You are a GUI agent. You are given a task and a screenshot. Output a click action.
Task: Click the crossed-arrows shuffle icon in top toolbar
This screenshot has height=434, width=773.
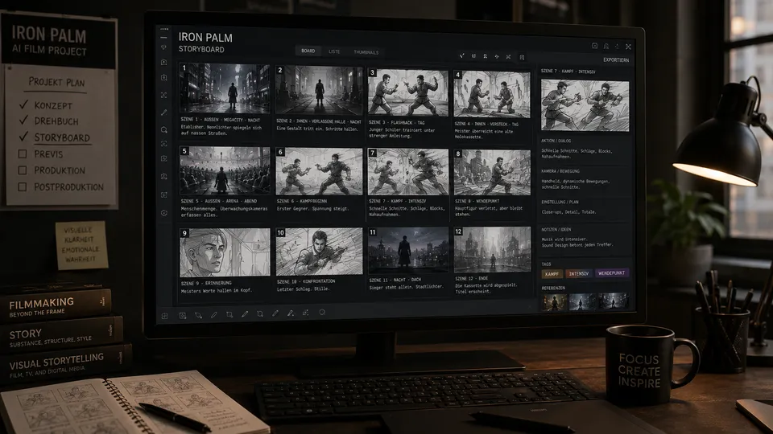pyautogui.click(x=508, y=56)
